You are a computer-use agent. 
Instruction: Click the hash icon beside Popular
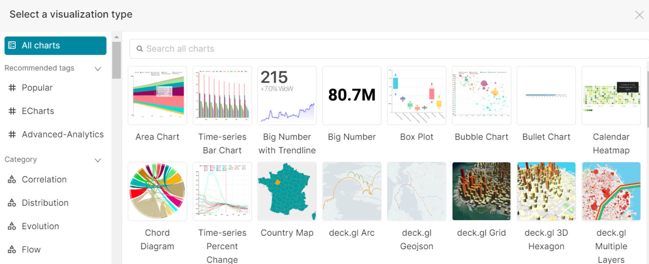[x=12, y=88]
